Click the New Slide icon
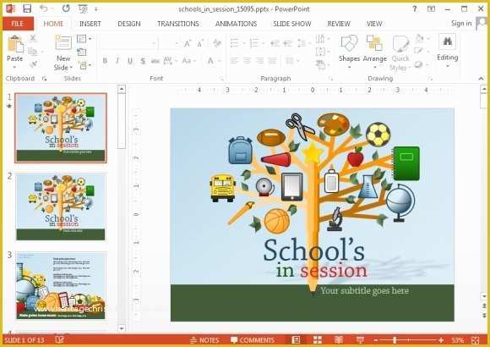Image resolution: width=490 pixels, height=347 pixels. pos(63,43)
